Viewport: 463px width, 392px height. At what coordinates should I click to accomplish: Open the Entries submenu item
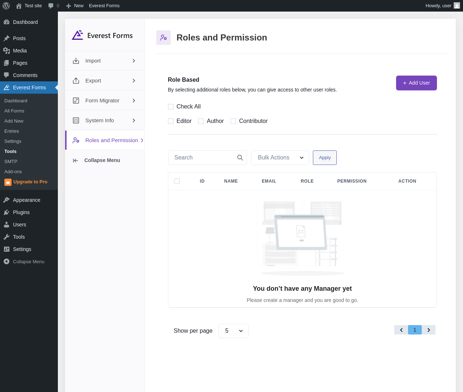[x=12, y=131]
